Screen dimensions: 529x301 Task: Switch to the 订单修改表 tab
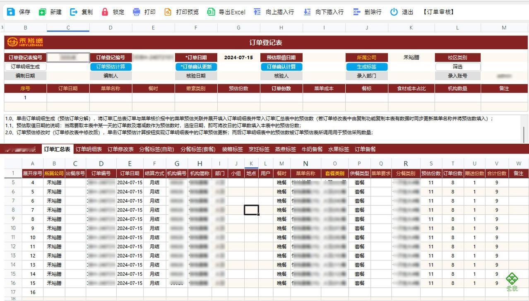(120, 149)
